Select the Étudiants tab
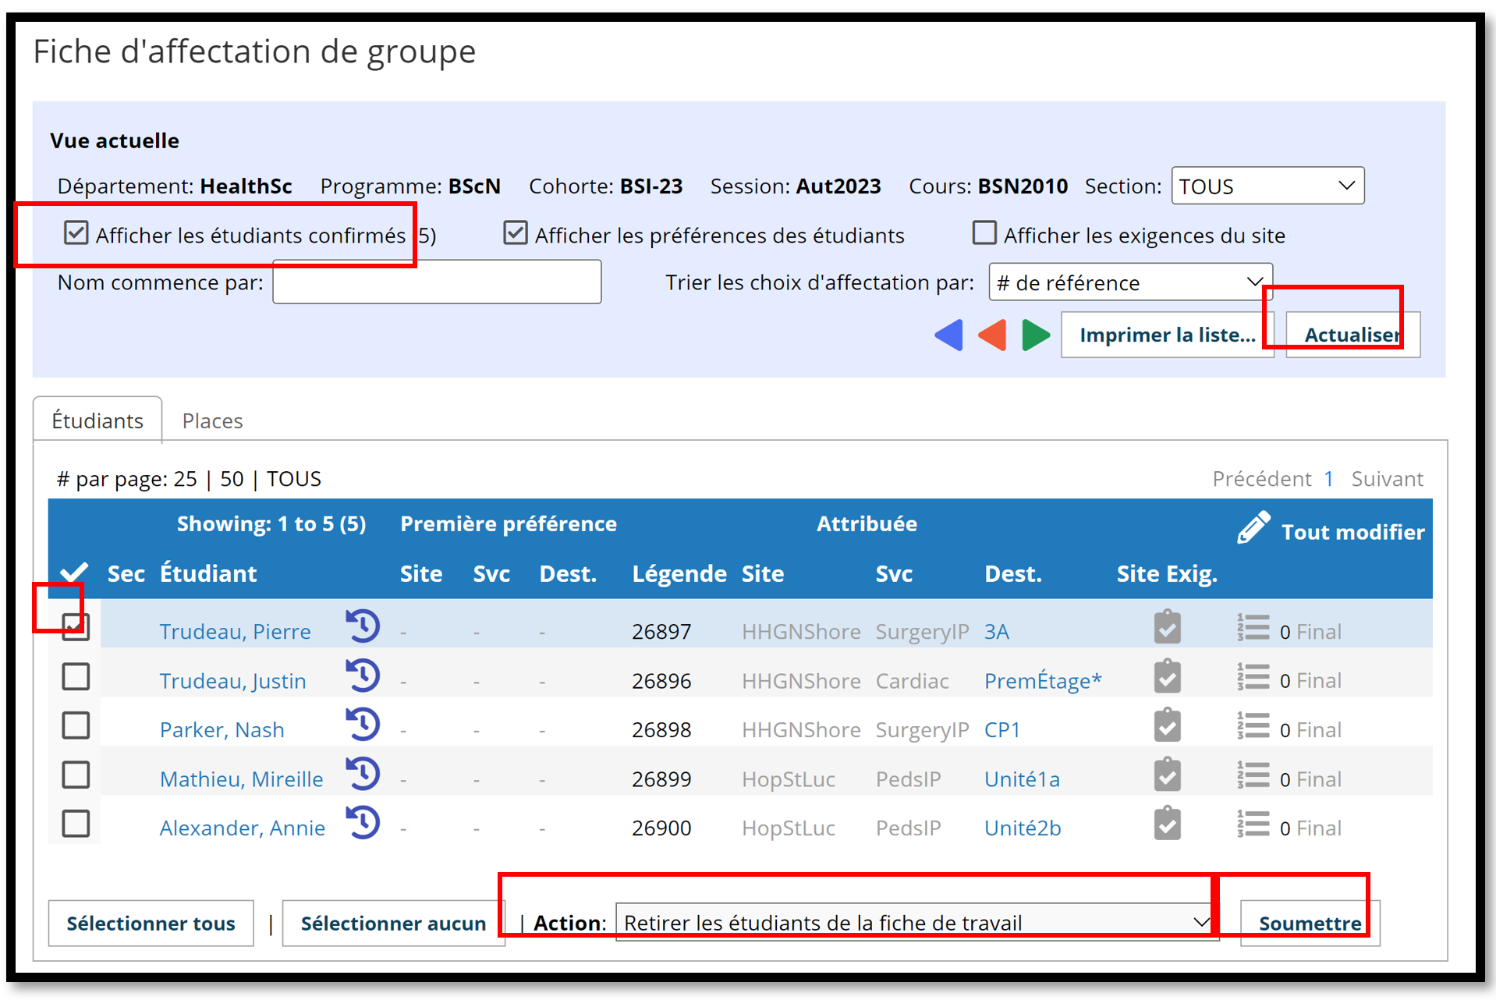This screenshot has height=1000, width=1496. [97, 420]
